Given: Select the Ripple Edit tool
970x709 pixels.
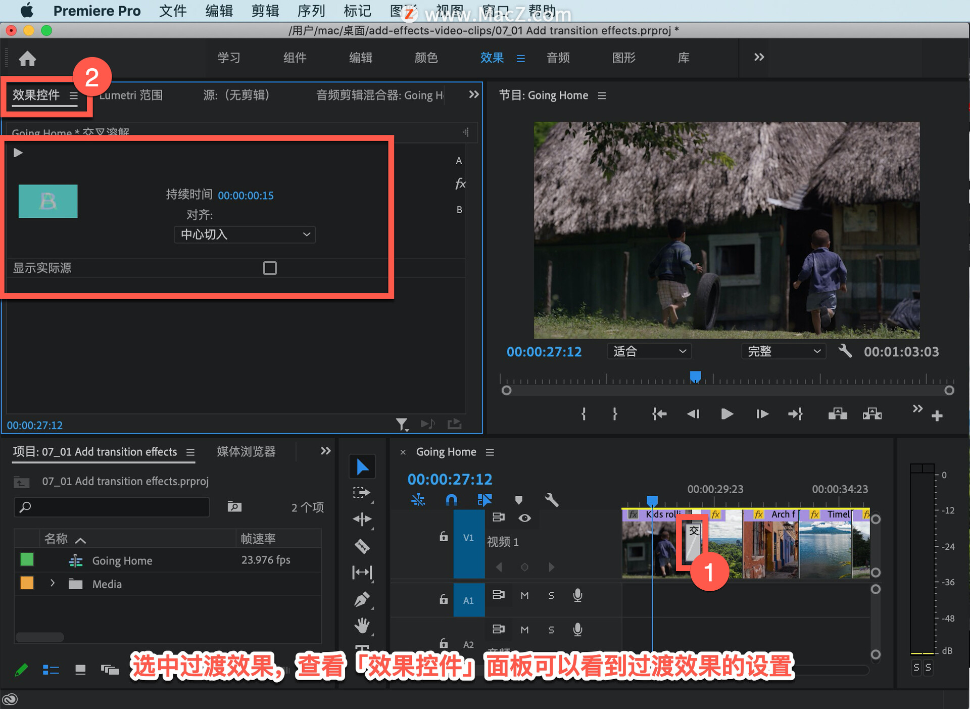Looking at the screenshot, I should click(x=362, y=519).
